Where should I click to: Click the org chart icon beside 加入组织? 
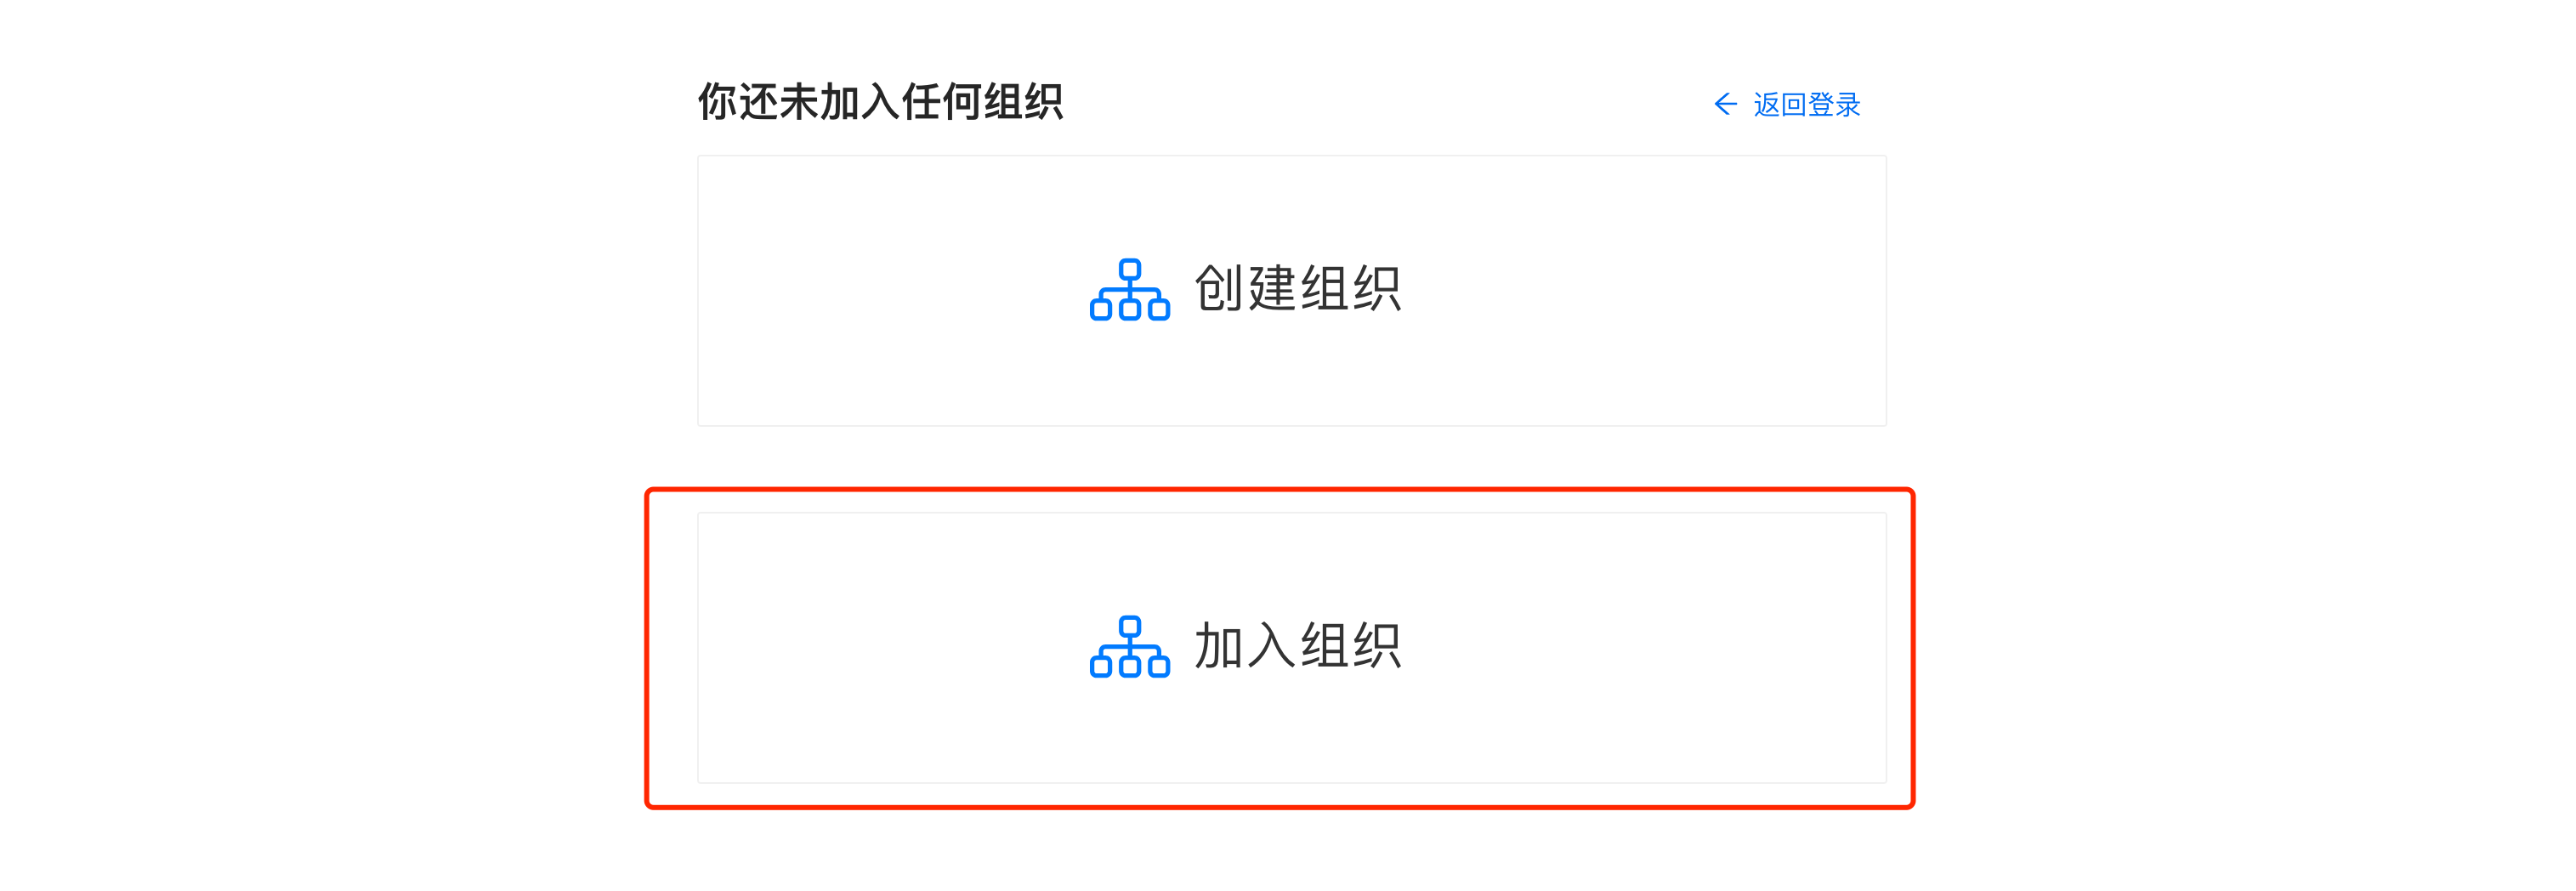pyautogui.click(x=1129, y=647)
